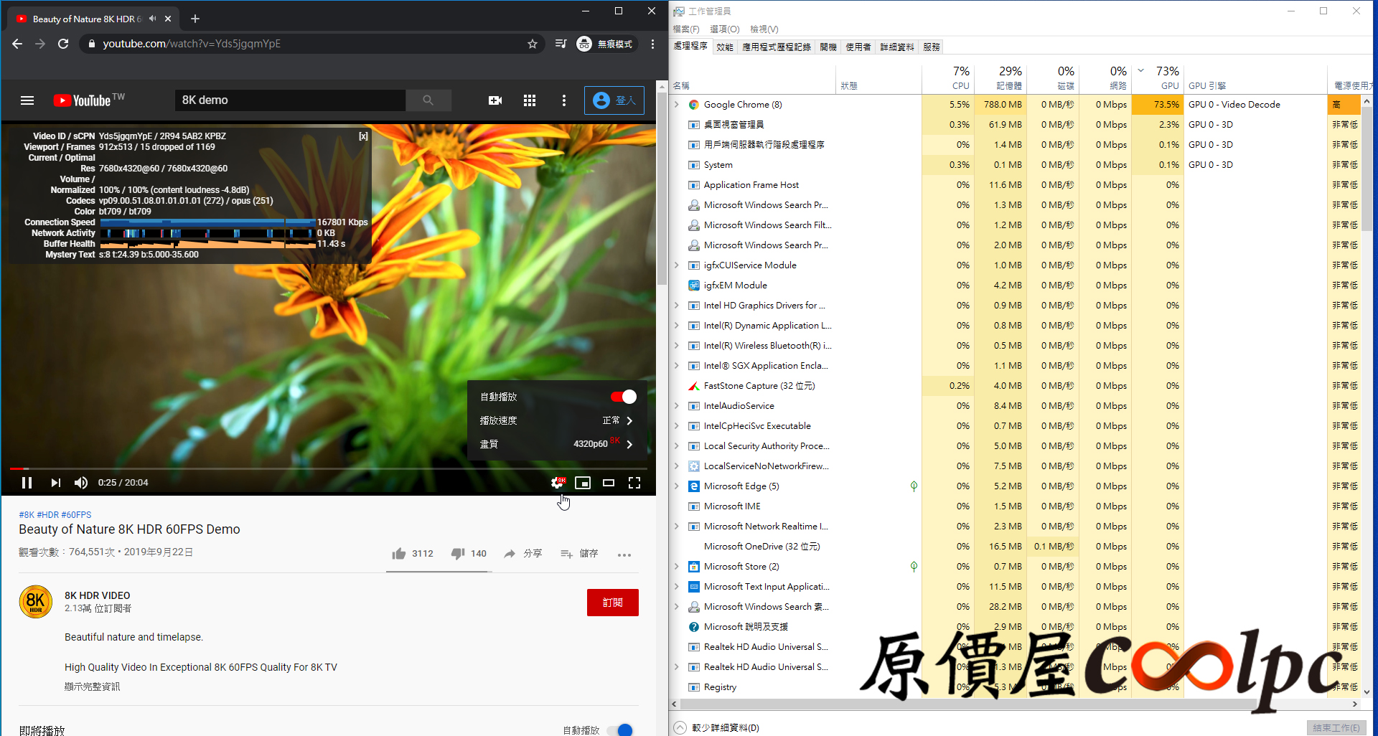
Task: Sort processes by CPU column header
Action: 947,77
